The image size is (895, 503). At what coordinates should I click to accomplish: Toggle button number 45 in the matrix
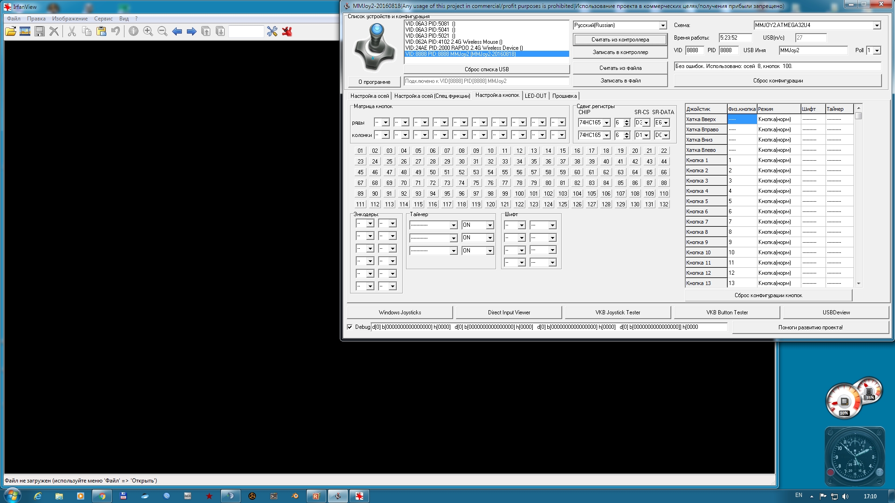(360, 172)
